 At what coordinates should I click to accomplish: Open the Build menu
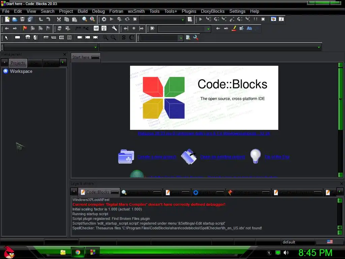tap(83, 11)
